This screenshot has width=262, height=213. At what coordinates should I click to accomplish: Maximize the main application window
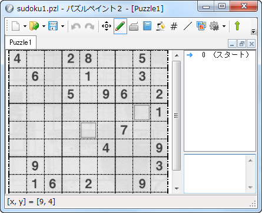[222, 6]
